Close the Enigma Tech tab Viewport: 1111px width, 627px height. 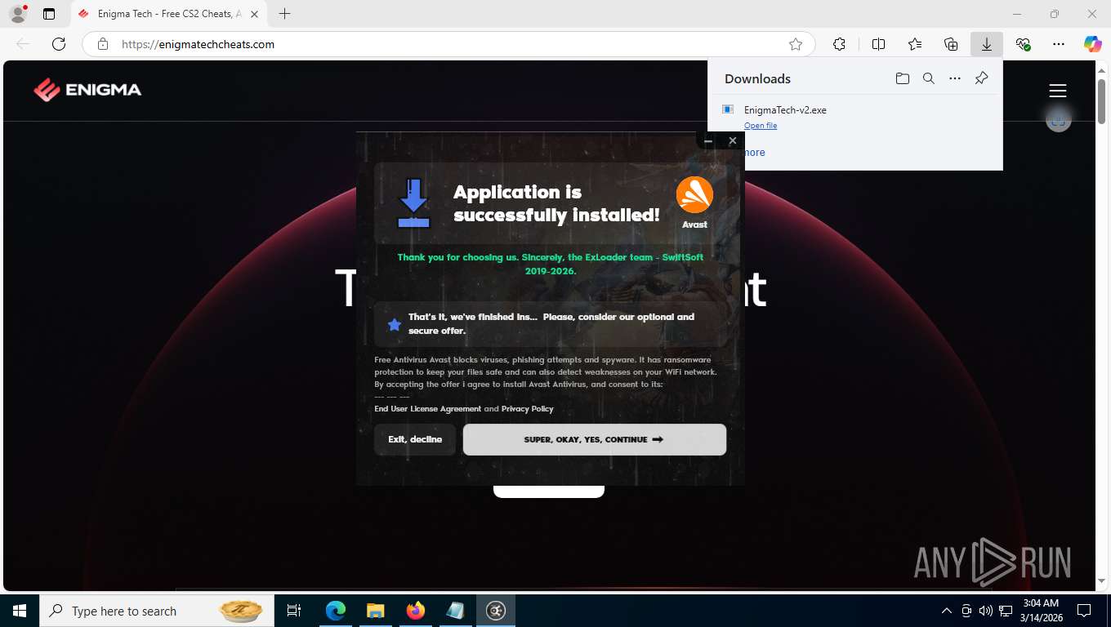[x=254, y=14]
